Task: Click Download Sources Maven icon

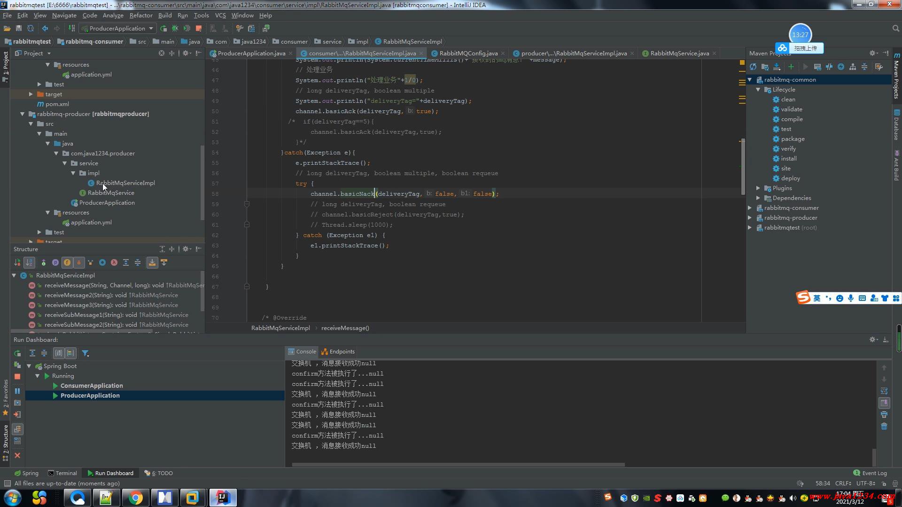Action: click(x=777, y=67)
